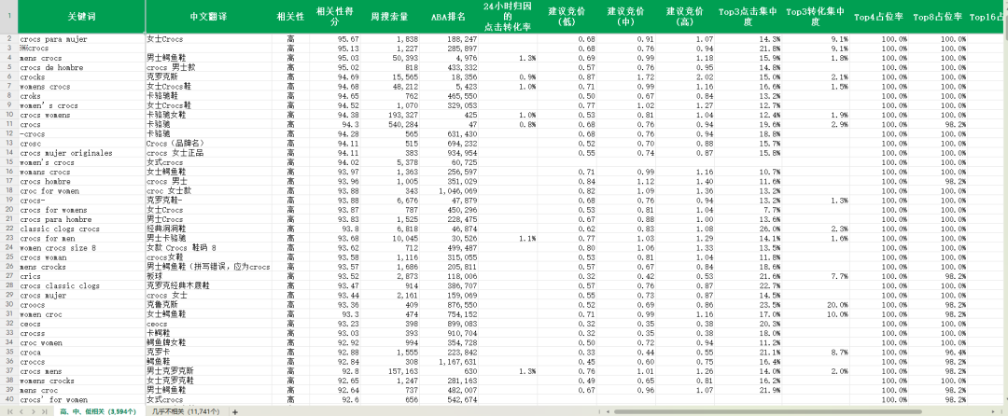Viewport: 1008px width, 416px height.
Task: Select the Top3转化集中度 header cell
Action: 817,18
